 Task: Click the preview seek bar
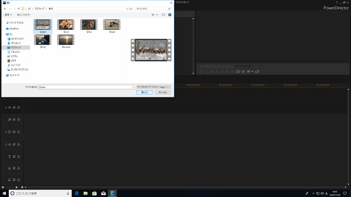[273, 61]
